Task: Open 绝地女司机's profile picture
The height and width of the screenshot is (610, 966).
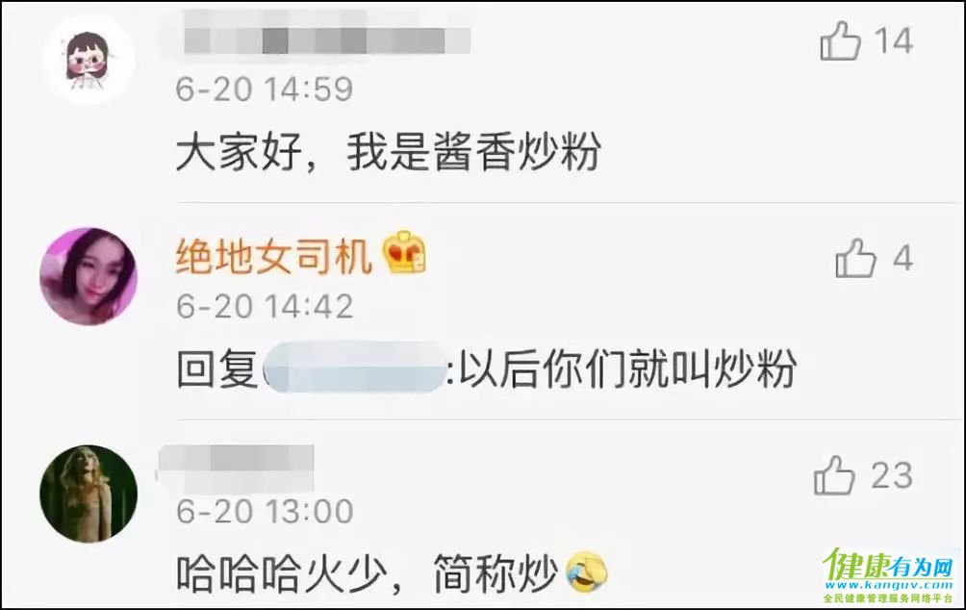Action: (x=89, y=276)
